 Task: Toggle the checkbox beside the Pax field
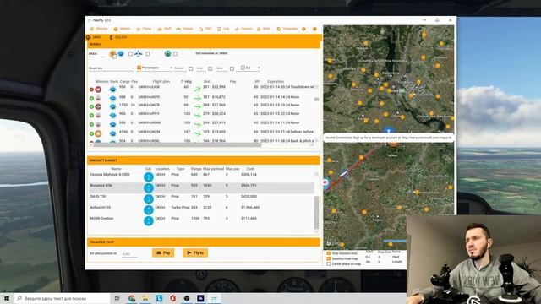(x=210, y=68)
